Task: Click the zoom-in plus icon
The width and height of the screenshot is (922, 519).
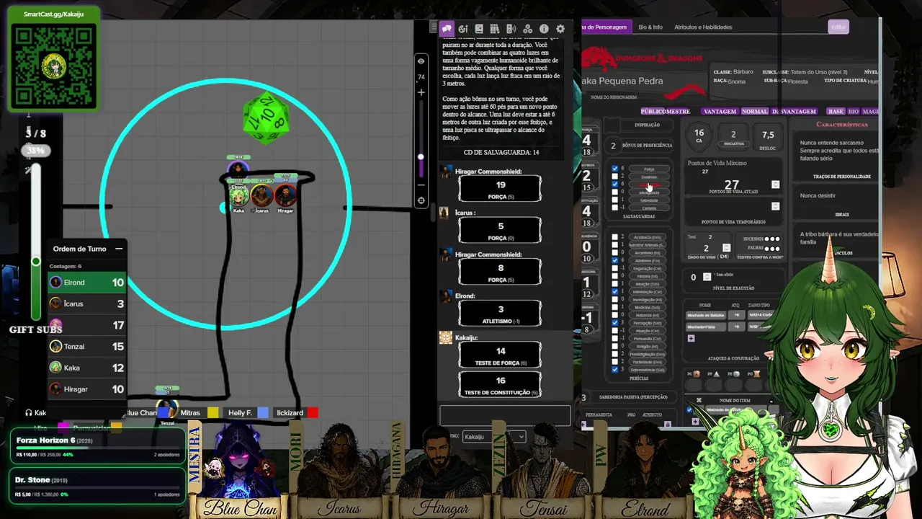Action: click(421, 92)
